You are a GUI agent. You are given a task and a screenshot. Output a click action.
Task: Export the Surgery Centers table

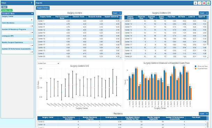coord(115,13)
